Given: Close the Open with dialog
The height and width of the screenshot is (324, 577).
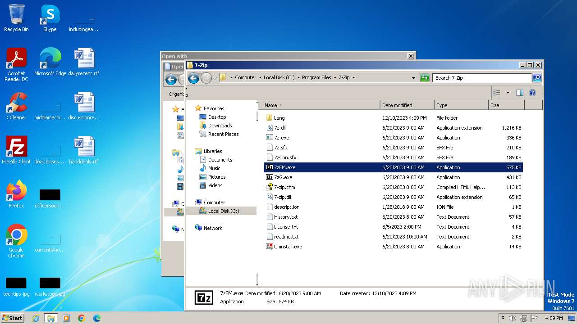Looking at the screenshot, I should (x=410, y=56).
